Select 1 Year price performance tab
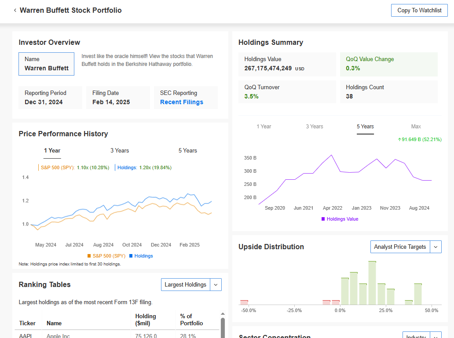Screen dimensions: 454x338 [x=52, y=150]
